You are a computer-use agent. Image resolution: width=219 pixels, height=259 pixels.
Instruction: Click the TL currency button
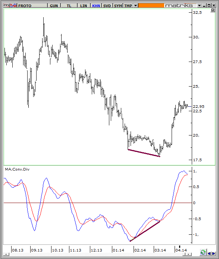tap(69, 6)
